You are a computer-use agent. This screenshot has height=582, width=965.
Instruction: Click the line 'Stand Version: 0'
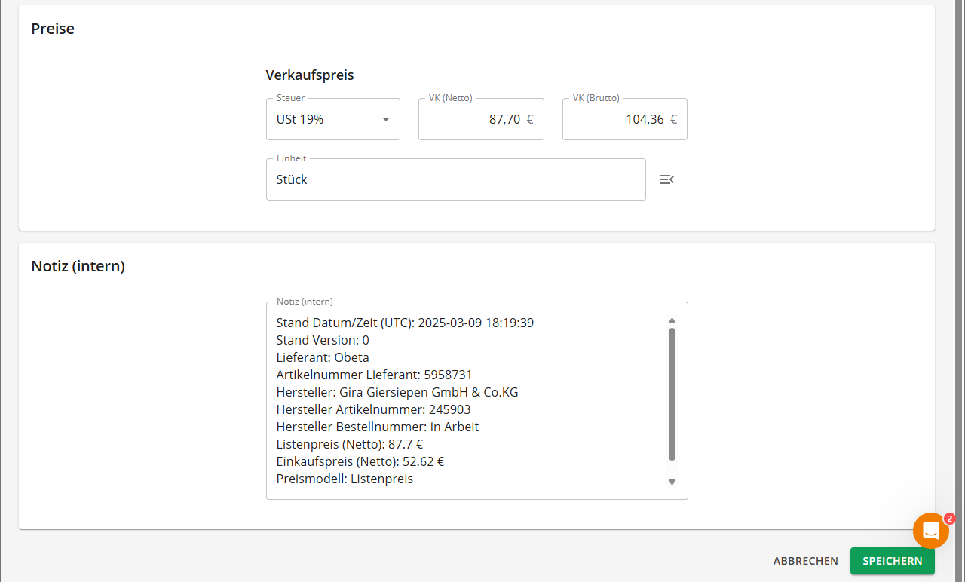(323, 340)
